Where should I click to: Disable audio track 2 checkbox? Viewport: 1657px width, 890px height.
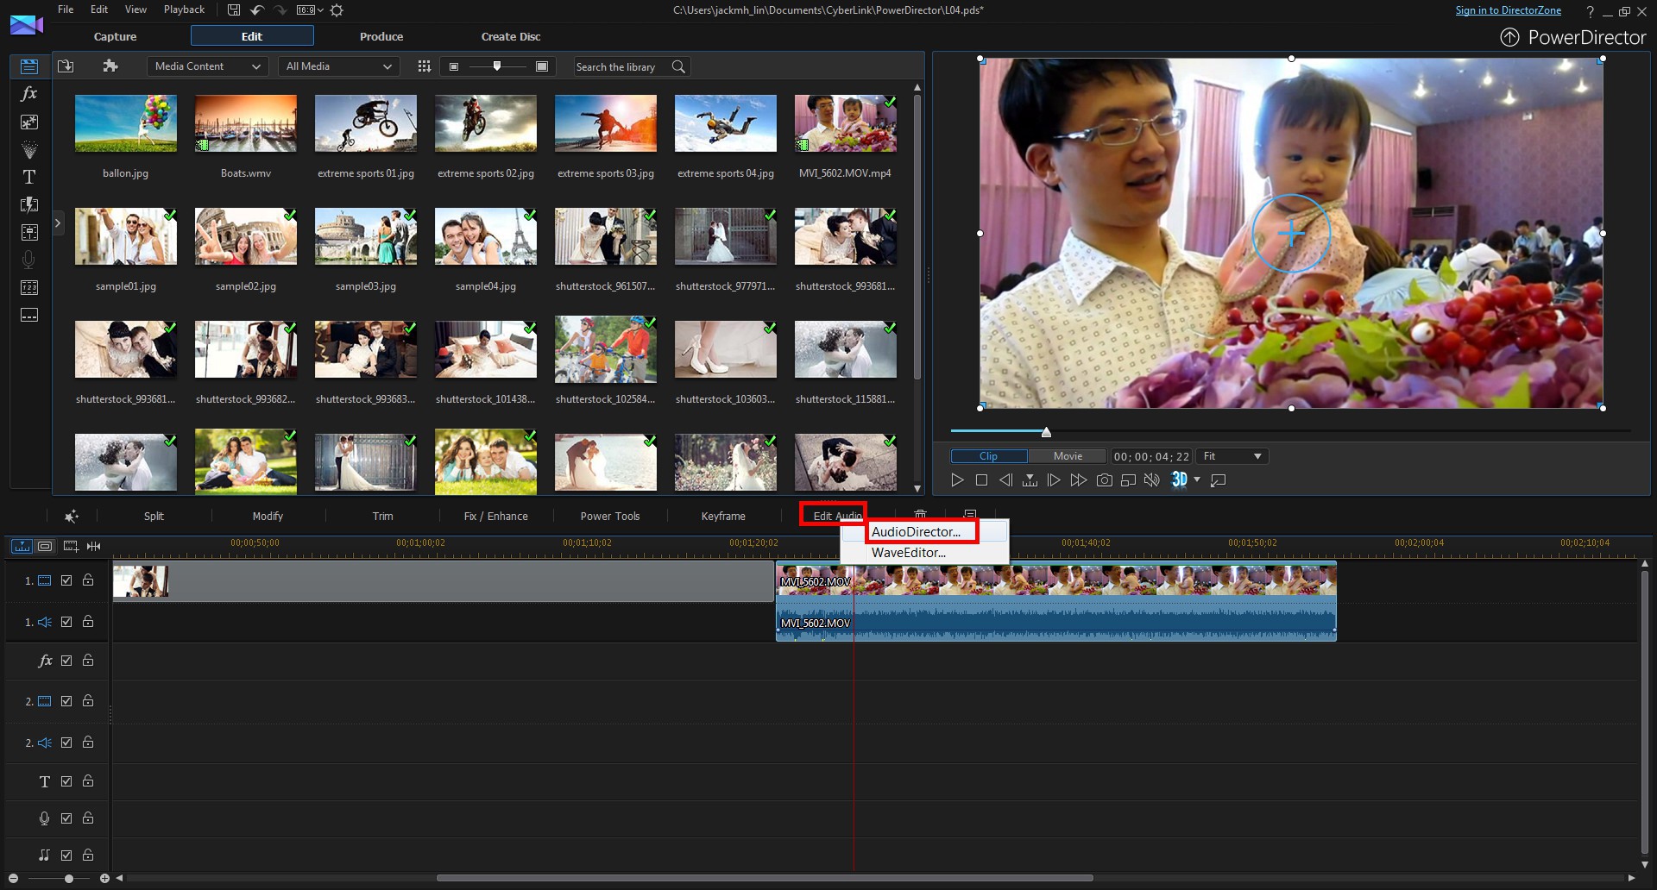click(x=66, y=743)
